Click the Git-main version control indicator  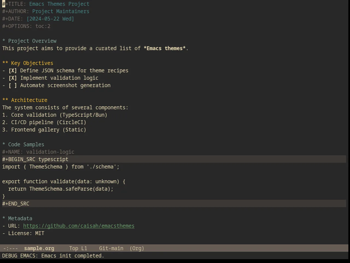coord(111,248)
